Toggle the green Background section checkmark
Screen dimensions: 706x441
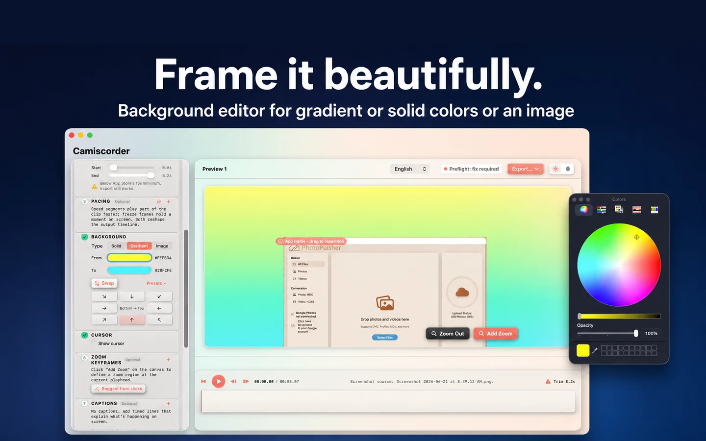tap(85, 237)
